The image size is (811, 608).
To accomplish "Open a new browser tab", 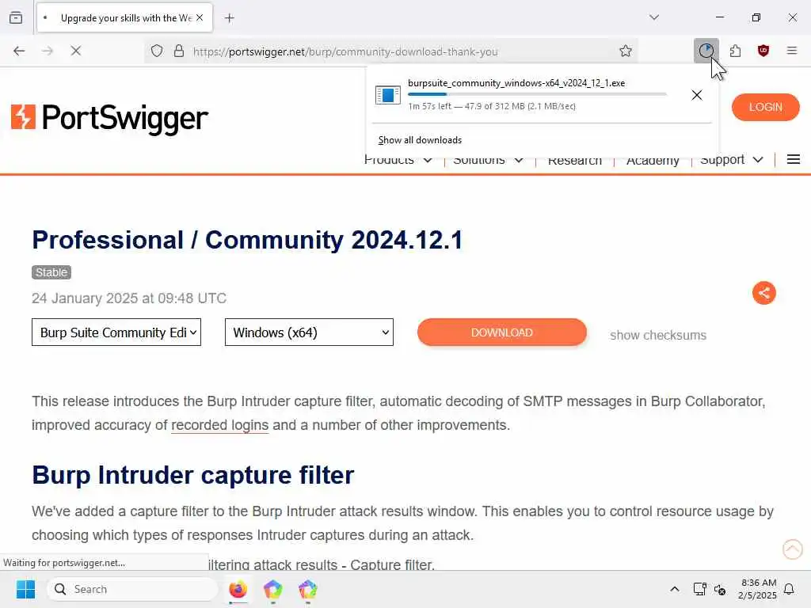I will point(230,18).
